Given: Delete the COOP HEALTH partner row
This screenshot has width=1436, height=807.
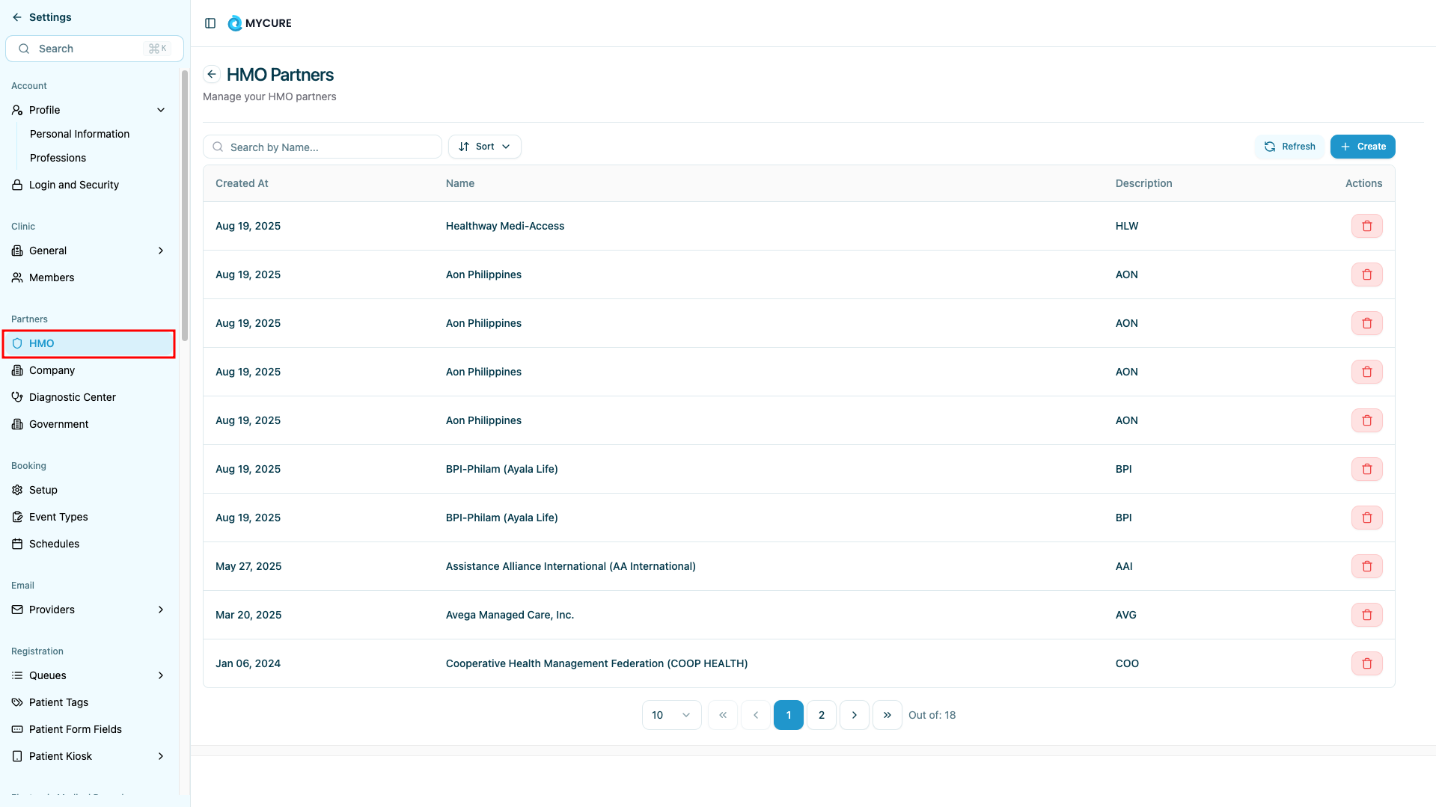Looking at the screenshot, I should point(1366,663).
